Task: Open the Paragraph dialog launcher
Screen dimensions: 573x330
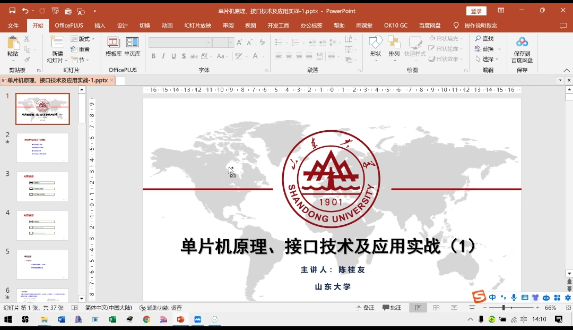Action: pyautogui.click(x=359, y=70)
